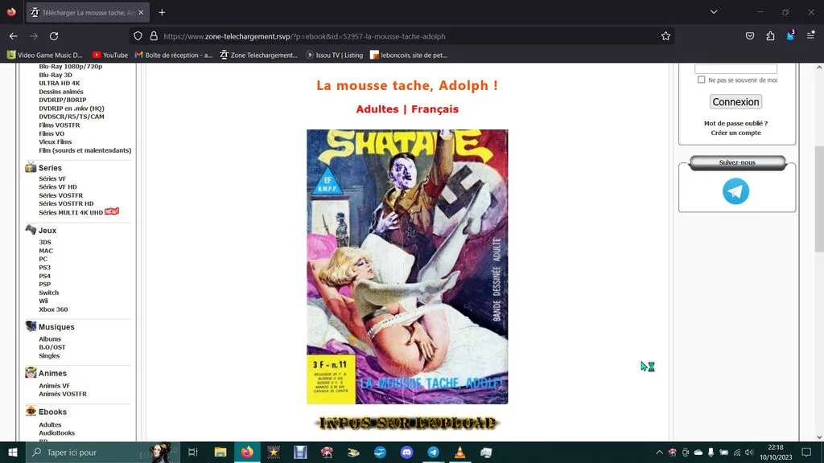The height and width of the screenshot is (463, 824).
Task: Open the Firefox application menu
Action: point(811,36)
